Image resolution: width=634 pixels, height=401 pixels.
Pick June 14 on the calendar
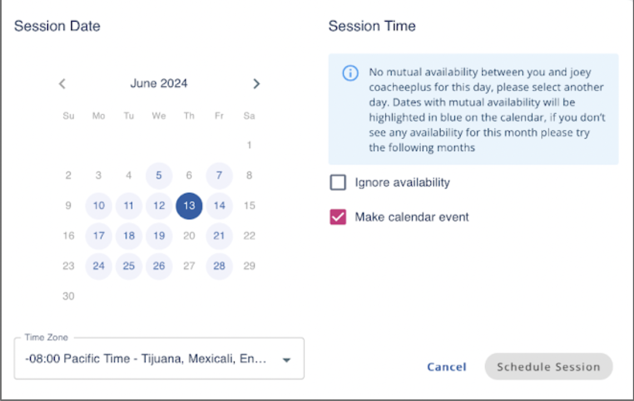[x=219, y=206]
